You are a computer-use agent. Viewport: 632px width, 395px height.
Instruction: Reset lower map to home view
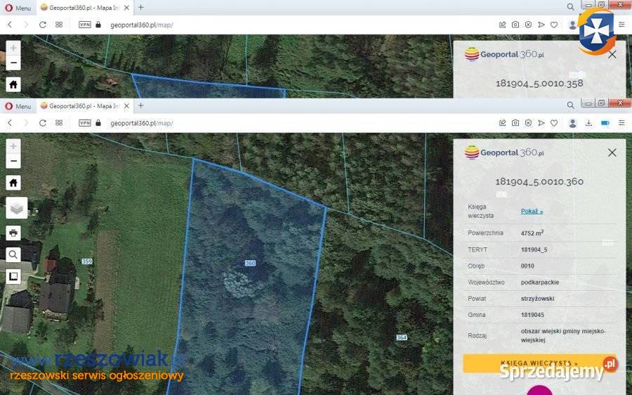point(13,183)
